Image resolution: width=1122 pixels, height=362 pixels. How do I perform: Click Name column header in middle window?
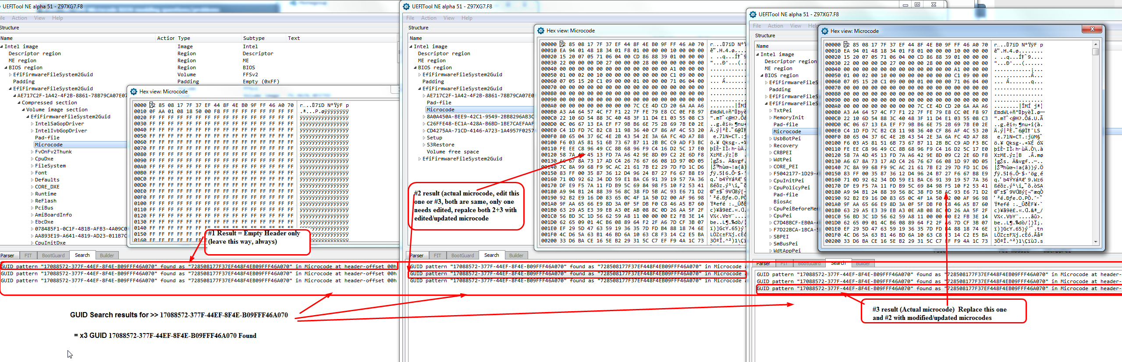416,38
